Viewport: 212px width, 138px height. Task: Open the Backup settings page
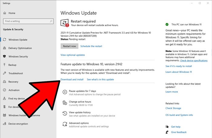click(x=12, y=65)
